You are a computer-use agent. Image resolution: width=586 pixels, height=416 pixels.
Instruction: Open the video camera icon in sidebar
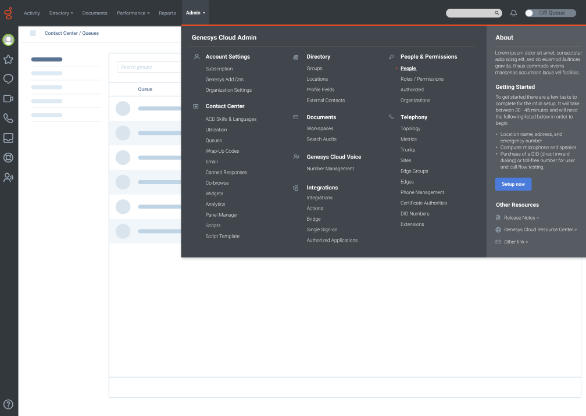[x=8, y=99]
